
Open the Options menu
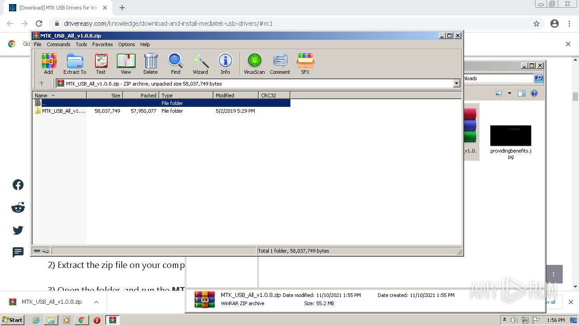click(x=127, y=44)
